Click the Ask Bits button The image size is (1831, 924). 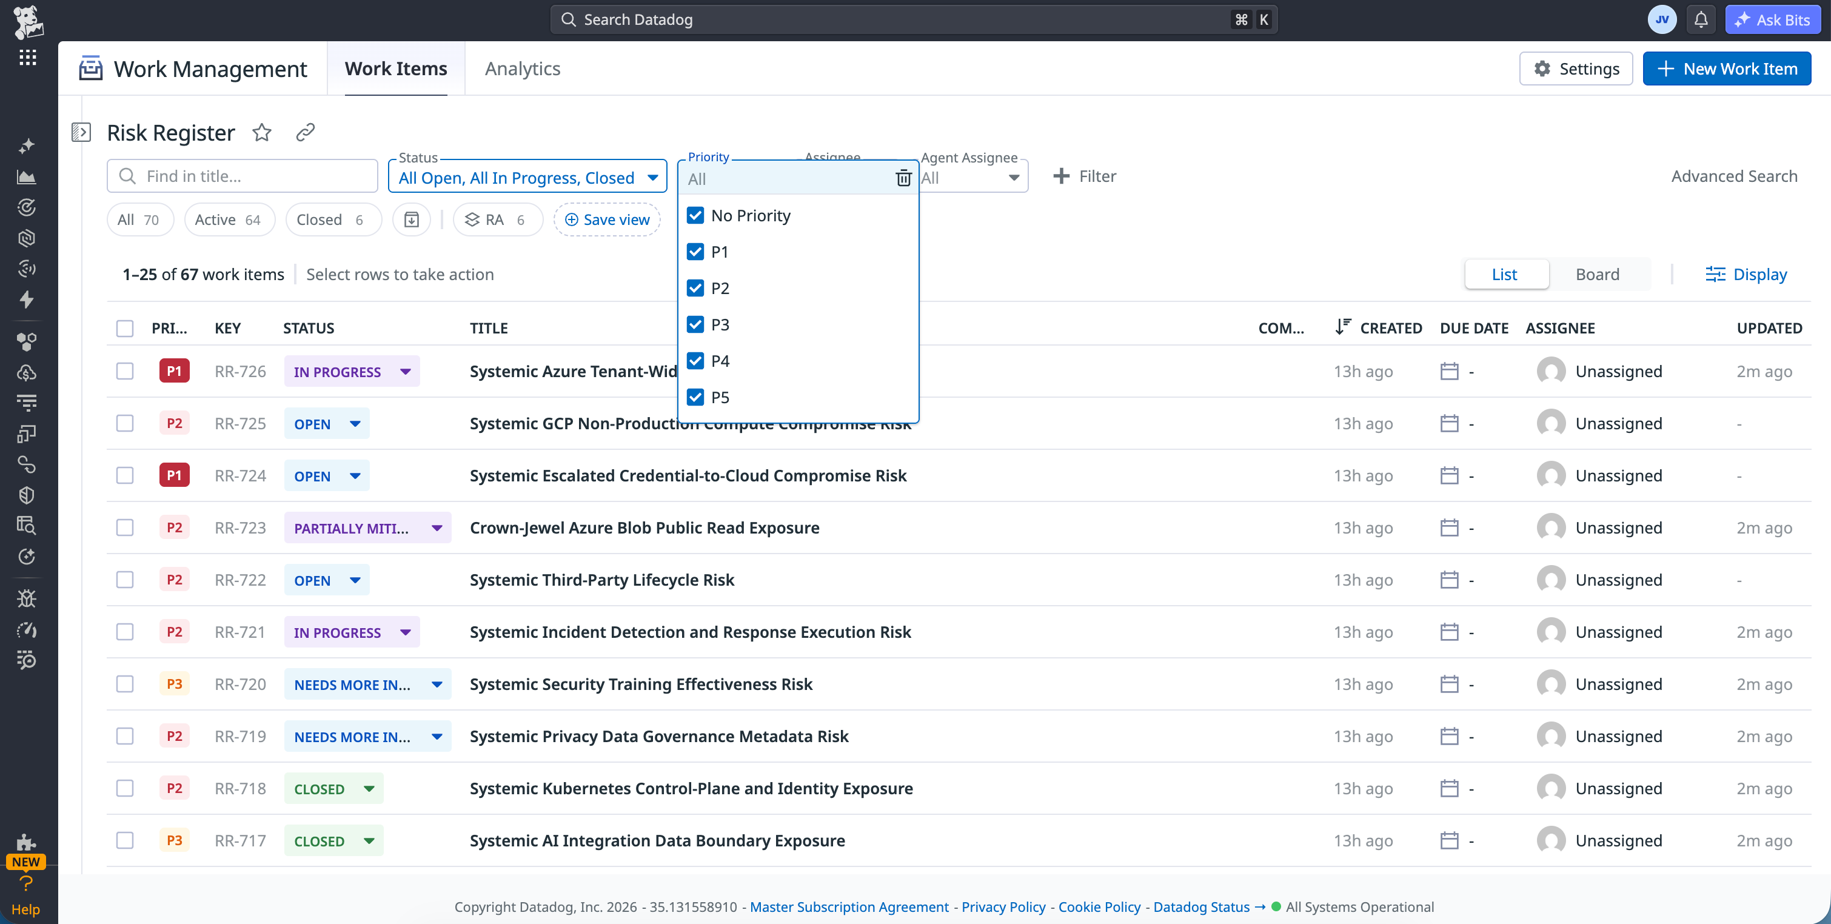click(x=1773, y=19)
